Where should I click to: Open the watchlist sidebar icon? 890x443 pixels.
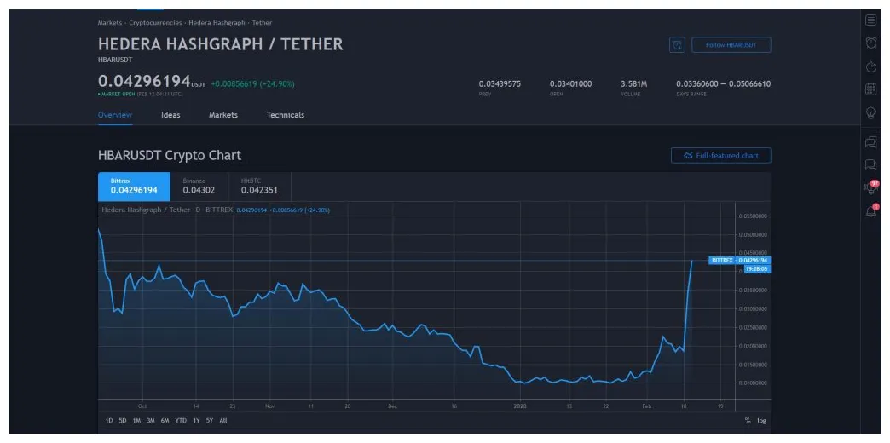pyautogui.click(x=870, y=20)
